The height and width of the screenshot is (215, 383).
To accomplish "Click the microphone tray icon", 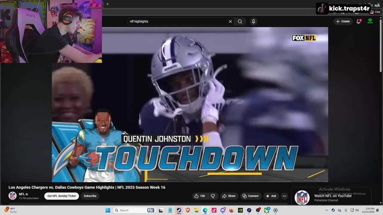I will pyautogui.click(x=346, y=210).
